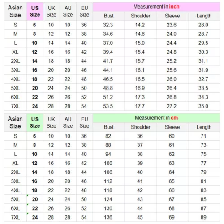Click the EU Size header in cm table
224x224 pixels.
coord(85,122)
